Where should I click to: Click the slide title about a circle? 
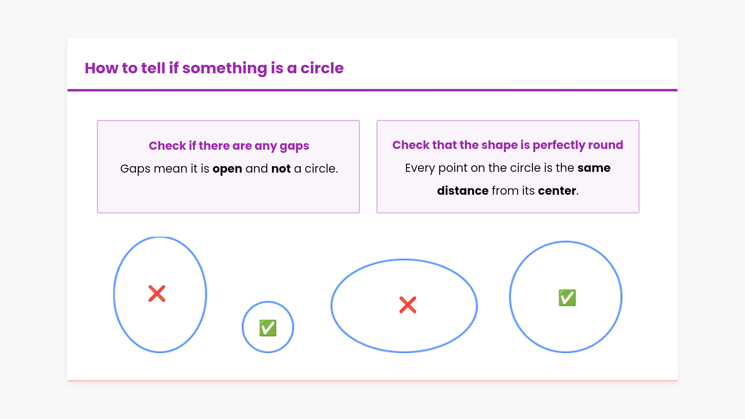point(214,68)
